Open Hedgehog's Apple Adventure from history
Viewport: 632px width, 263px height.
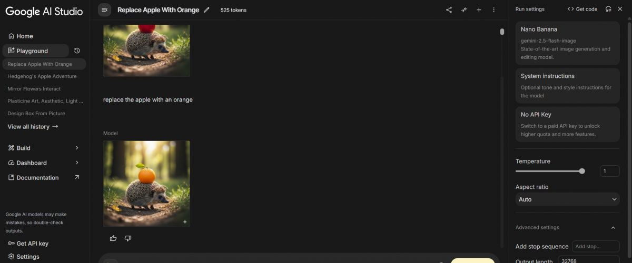(42, 76)
